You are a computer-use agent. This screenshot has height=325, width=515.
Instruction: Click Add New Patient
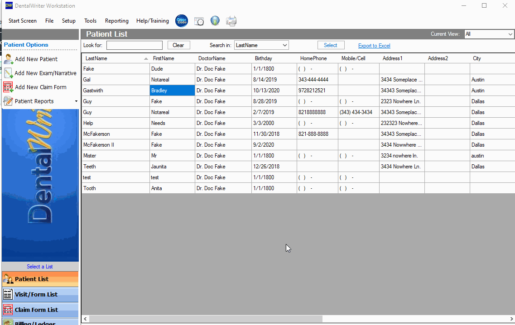[x=36, y=59]
